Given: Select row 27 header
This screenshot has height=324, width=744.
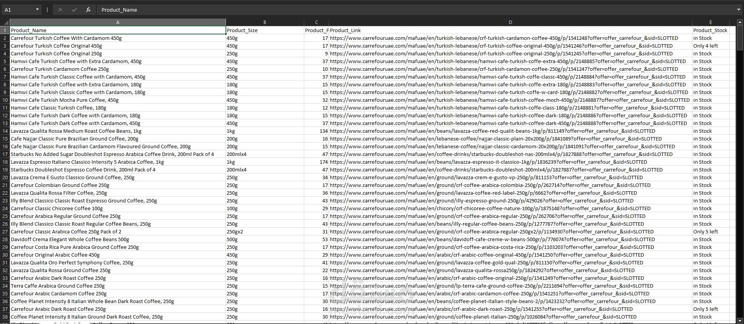Looking at the screenshot, I should coord(5,231).
